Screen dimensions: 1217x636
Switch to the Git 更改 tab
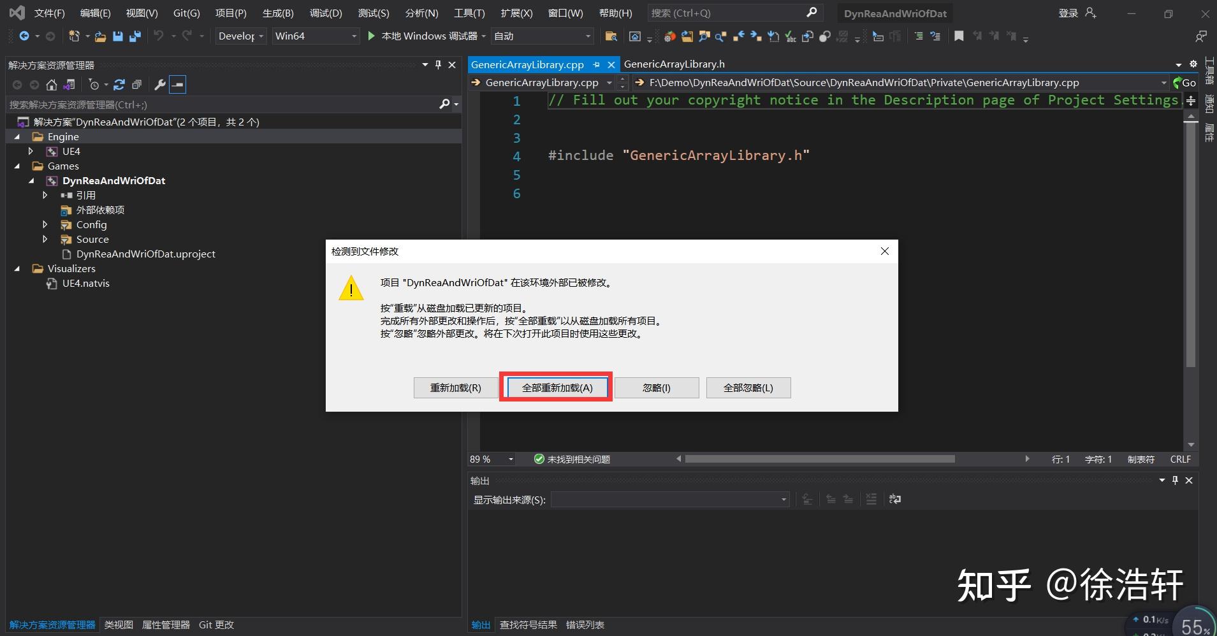click(x=216, y=625)
